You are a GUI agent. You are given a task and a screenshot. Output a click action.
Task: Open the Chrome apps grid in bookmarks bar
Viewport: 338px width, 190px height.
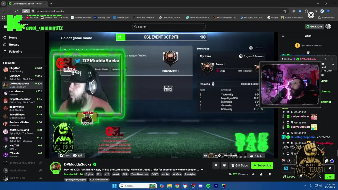(3, 17)
